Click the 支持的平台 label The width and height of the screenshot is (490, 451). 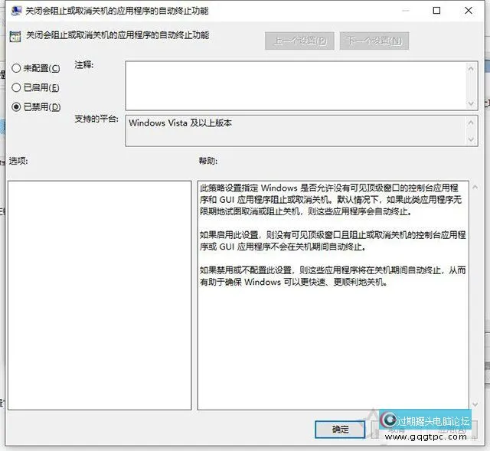tap(96, 119)
